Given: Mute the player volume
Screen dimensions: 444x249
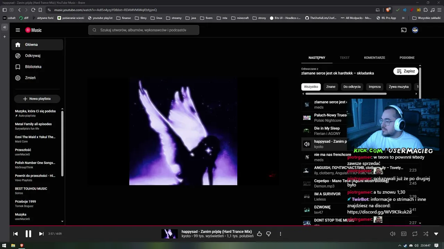Looking at the screenshot, I should pos(393,234).
